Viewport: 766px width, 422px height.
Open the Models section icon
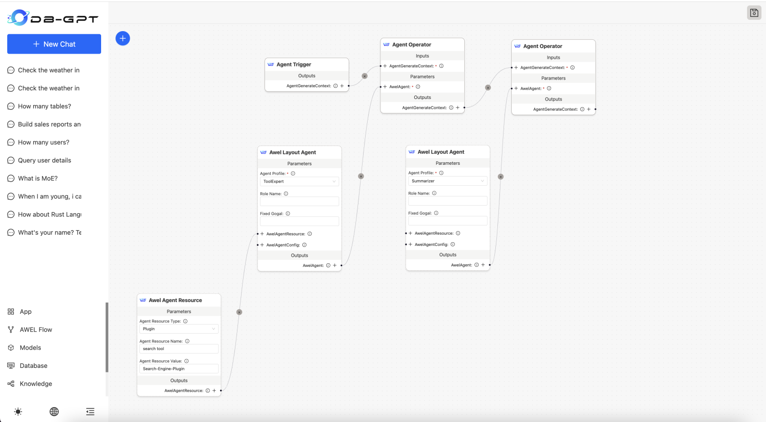[11, 347]
